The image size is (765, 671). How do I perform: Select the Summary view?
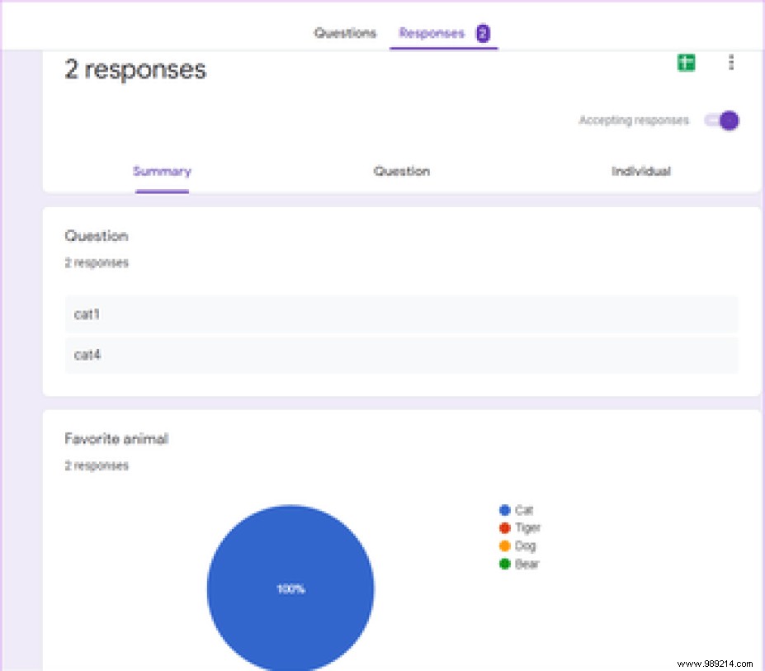click(162, 171)
